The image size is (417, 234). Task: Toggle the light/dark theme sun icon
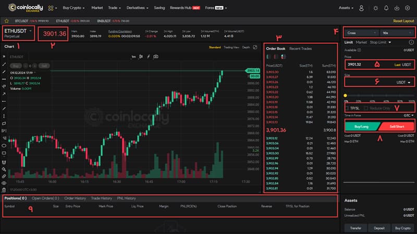tap(375, 8)
